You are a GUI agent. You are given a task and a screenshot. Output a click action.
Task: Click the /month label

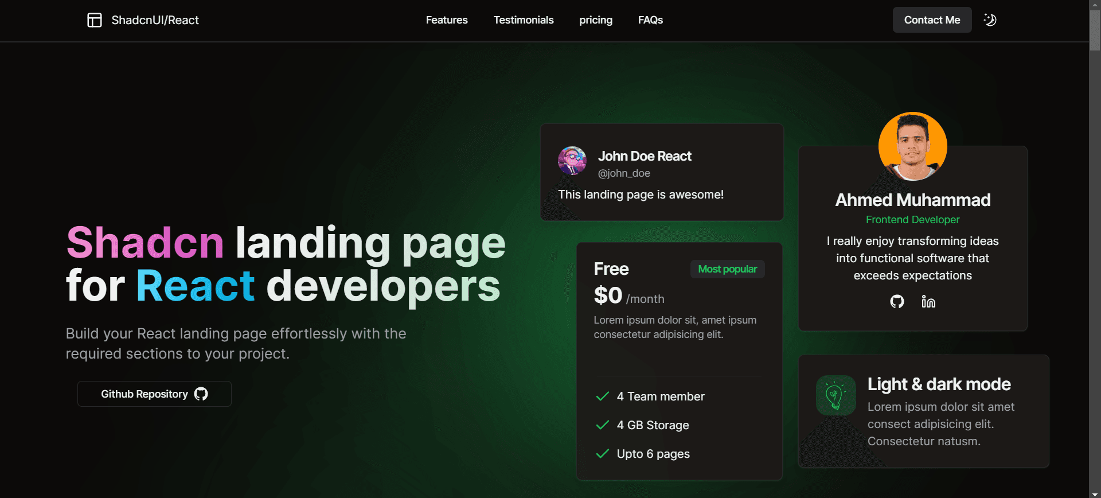pos(645,299)
